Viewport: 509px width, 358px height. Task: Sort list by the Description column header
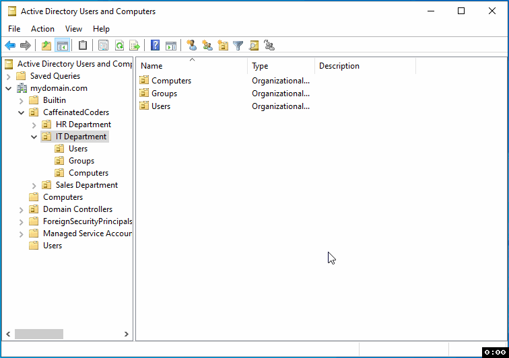pyautogui.click(x=365, y=66)
